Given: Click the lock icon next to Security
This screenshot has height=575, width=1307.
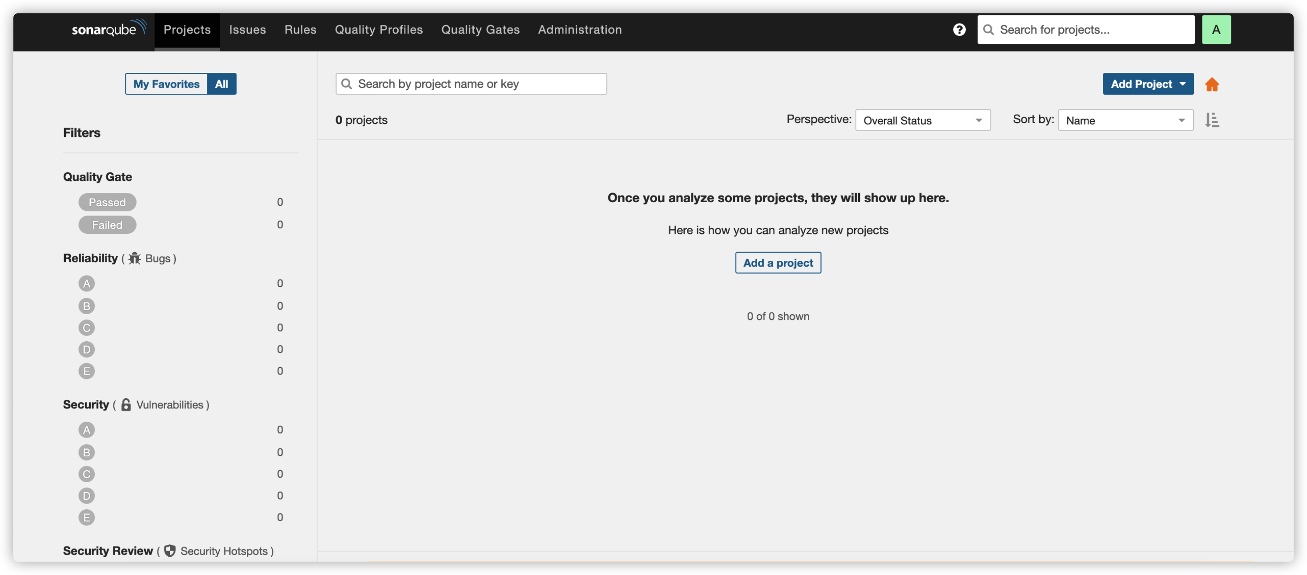Looking at the screenshot, I should 125,404.
